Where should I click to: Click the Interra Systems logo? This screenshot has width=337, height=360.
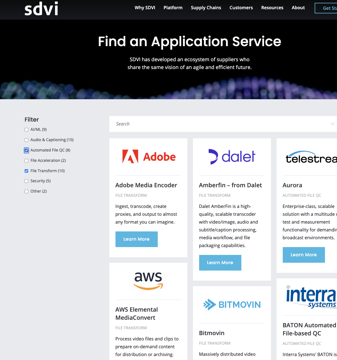tap(311, 297)
